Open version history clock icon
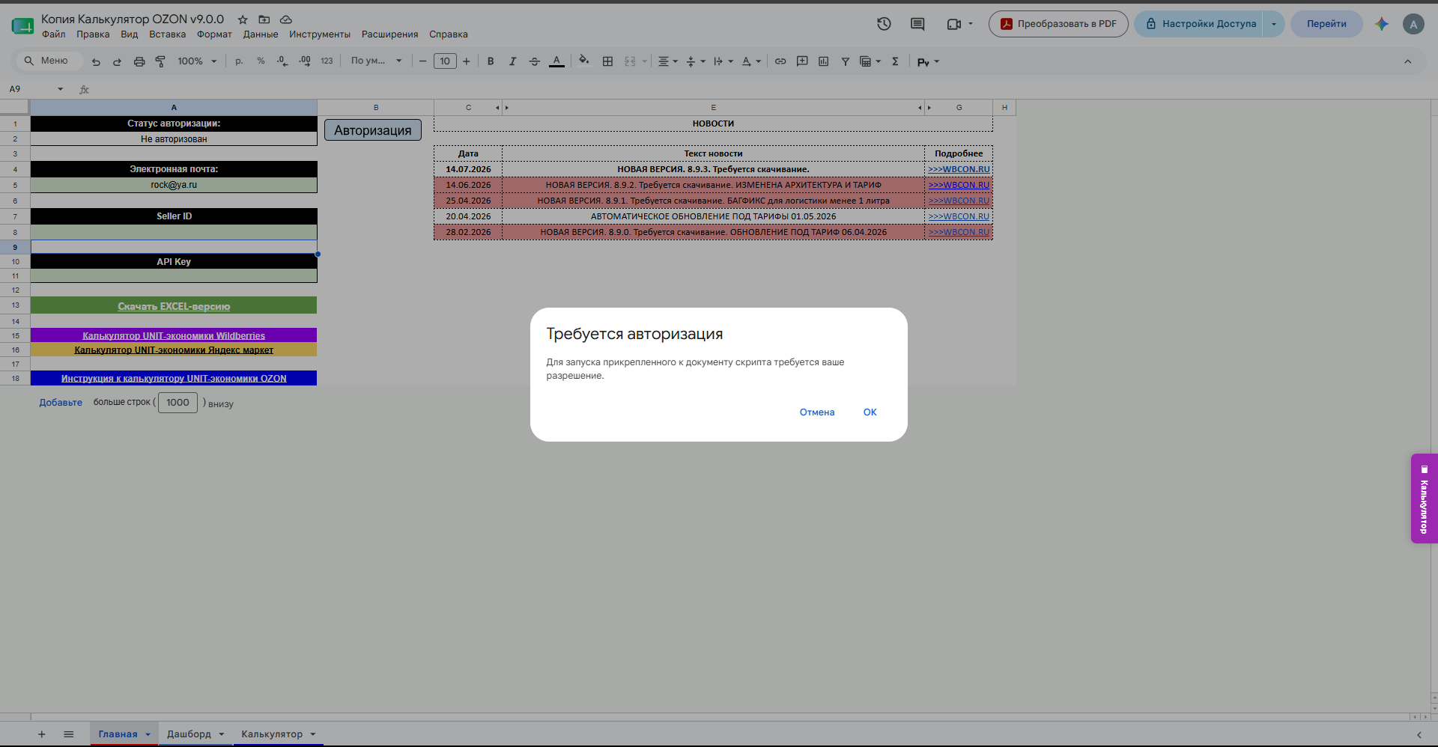The image size is (1438, 747). point(884,24)
